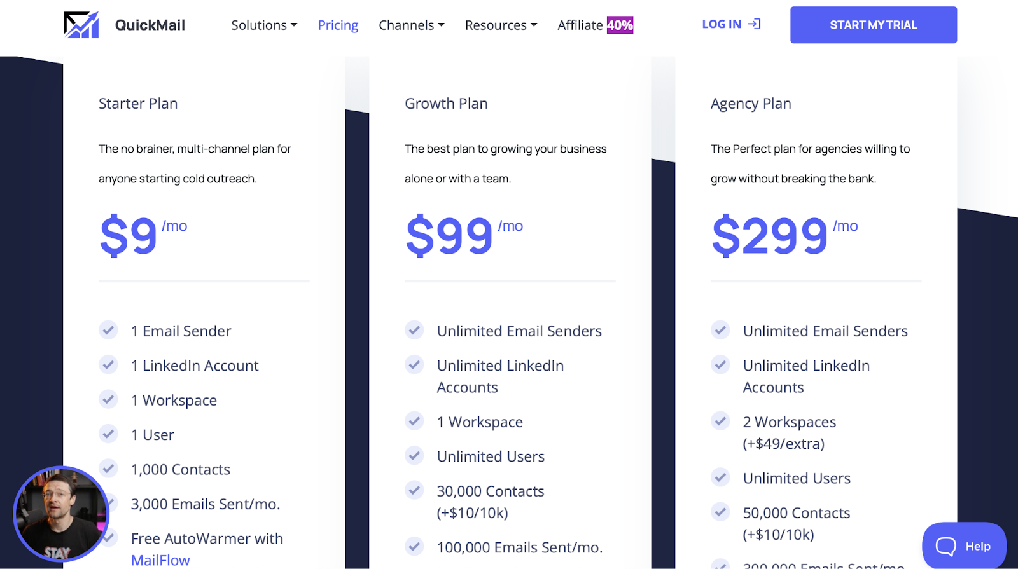The height and width of the screenshot is (569, 1018).
Task: Click the START MY TRIAL button
Action: pyautogui.click(x=872, y=25)
